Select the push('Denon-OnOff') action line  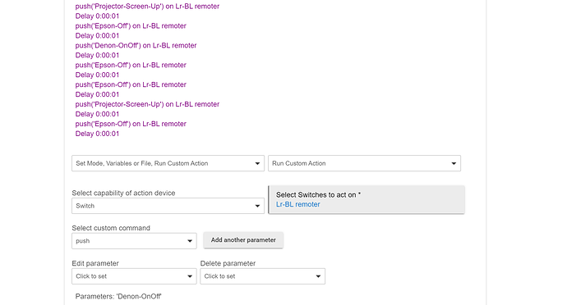coord(136,45)
